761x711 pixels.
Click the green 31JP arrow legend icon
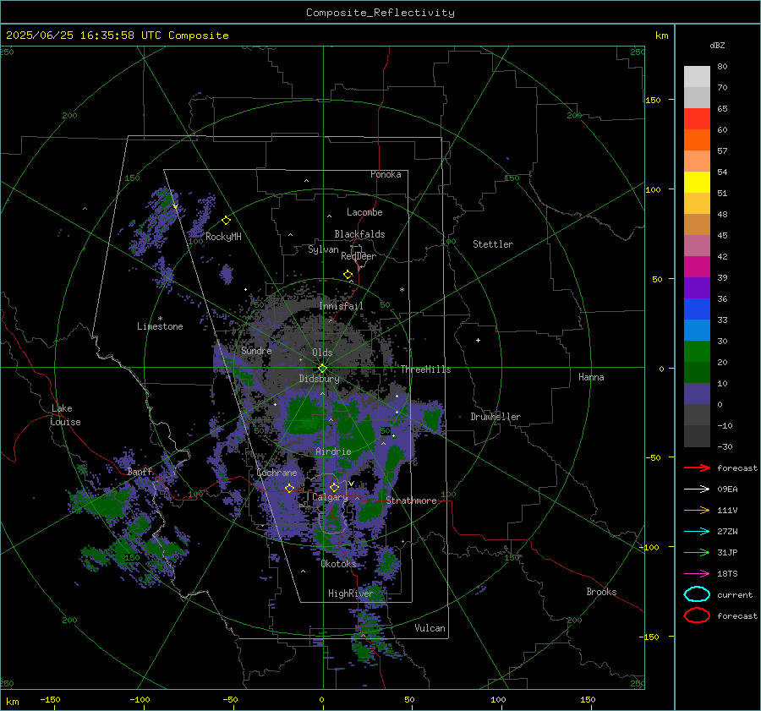697,552
